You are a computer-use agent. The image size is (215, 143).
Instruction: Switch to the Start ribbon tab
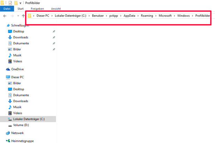pyautogui.click(x=21, y=9)
